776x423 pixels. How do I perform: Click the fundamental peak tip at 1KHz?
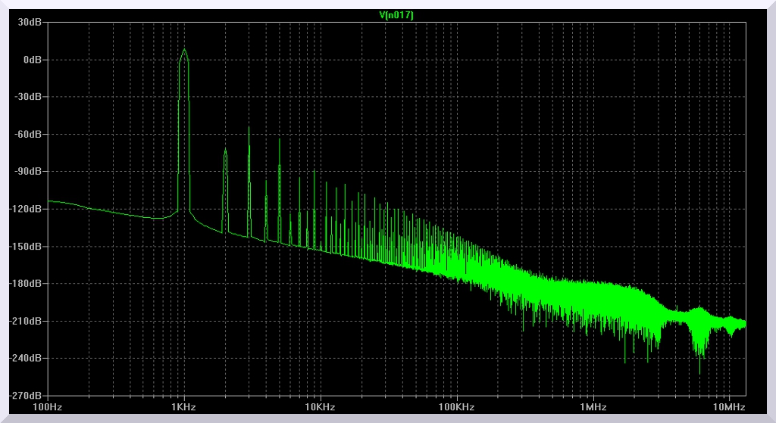(x=184, y=50)
